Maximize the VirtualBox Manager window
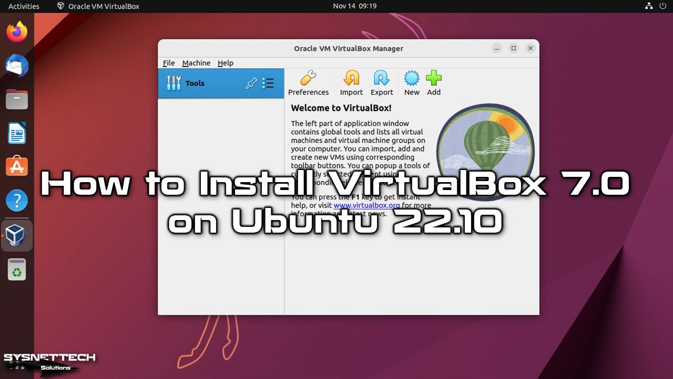673x379 pixels. (x=514, y=48)
